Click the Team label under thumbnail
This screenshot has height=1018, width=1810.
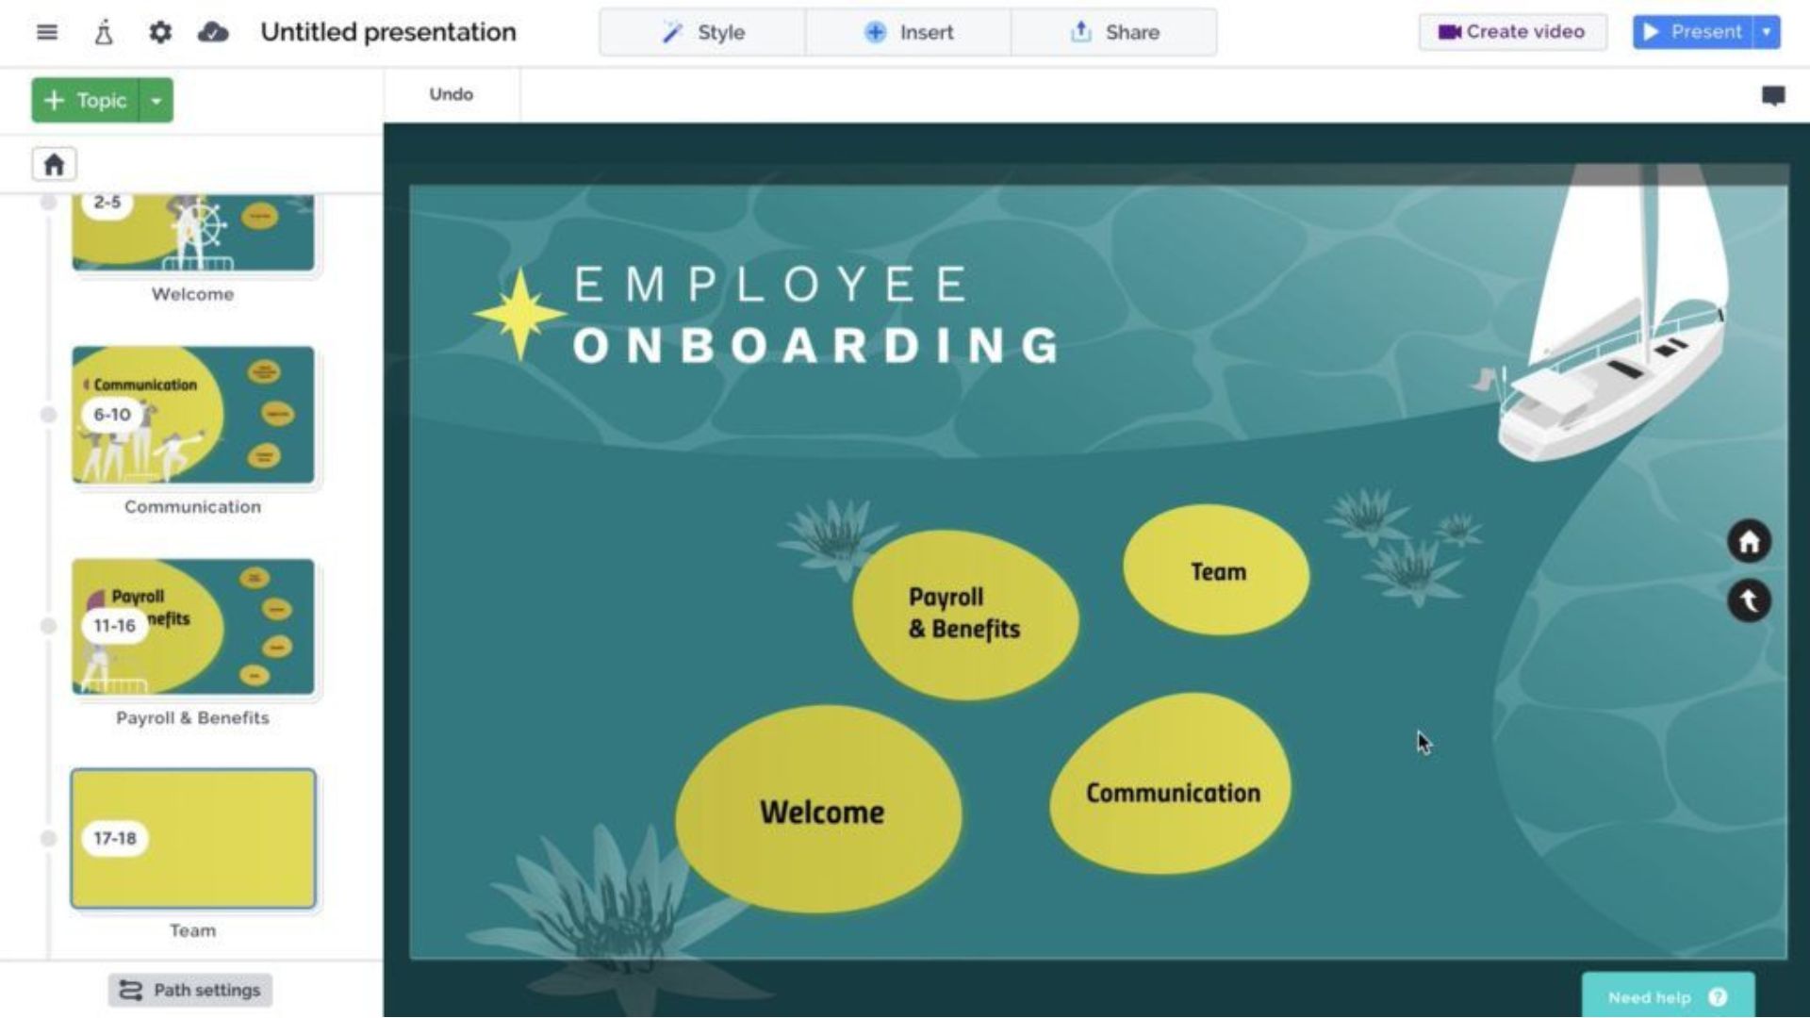[x=192, y=930]
